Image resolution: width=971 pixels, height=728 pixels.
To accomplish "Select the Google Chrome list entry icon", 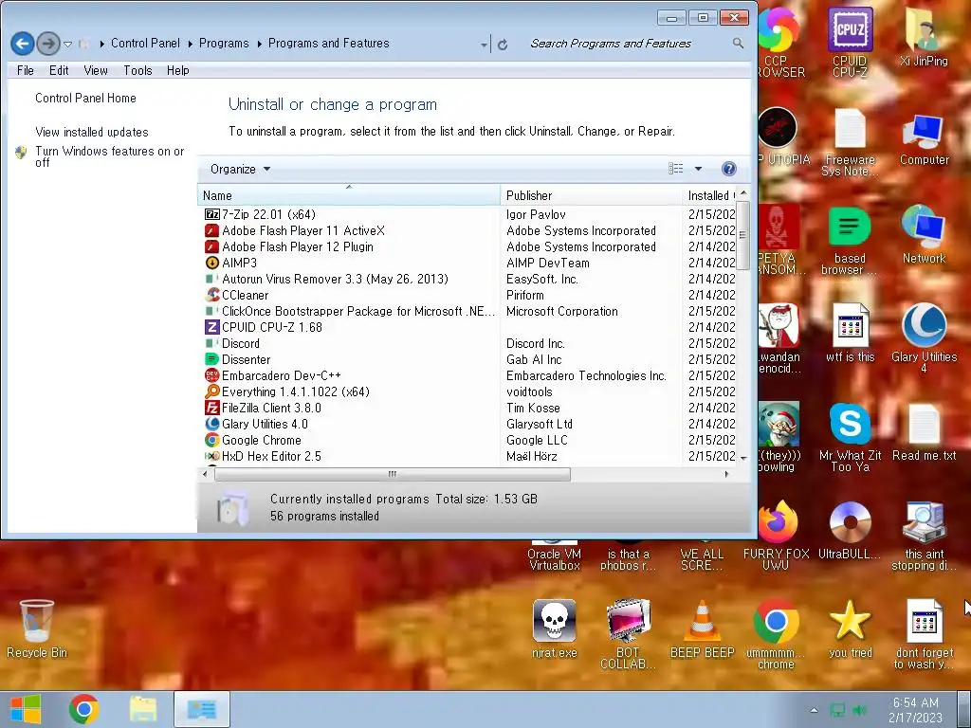I will coord(211,440).
